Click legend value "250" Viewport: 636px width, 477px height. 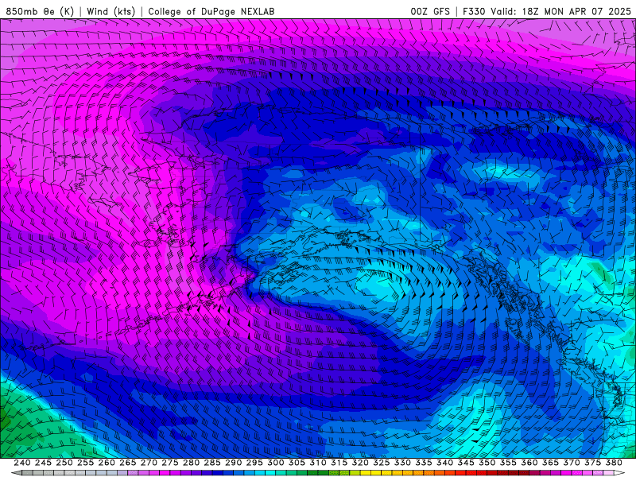pos(64,463)
